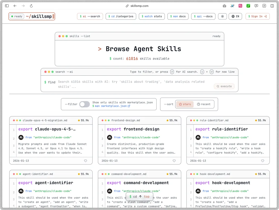Toggle the light/dark theme sun icon

tap(222, 16)
